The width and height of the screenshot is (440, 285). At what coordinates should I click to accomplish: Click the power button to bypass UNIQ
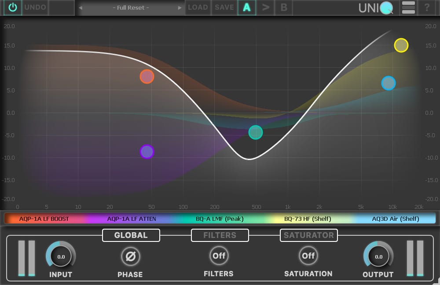12,7
